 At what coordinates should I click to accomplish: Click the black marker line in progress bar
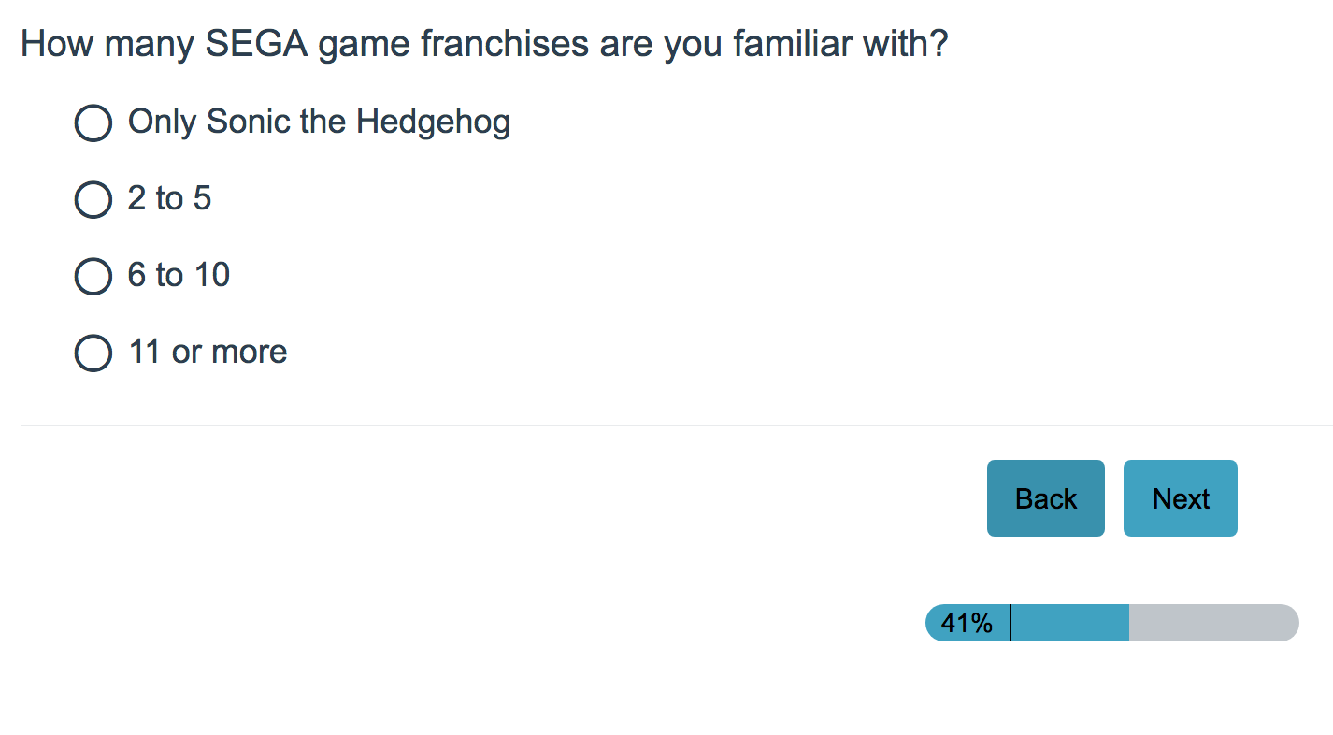1010,623
